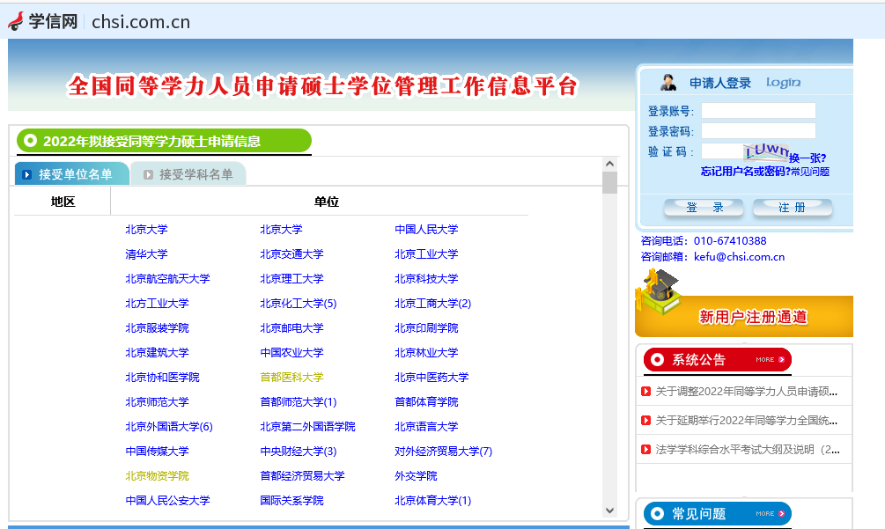Viewport: 885px width, 529px height.
Task: Open MORE next to 常见问题
Action: click(x=770, y=514)
